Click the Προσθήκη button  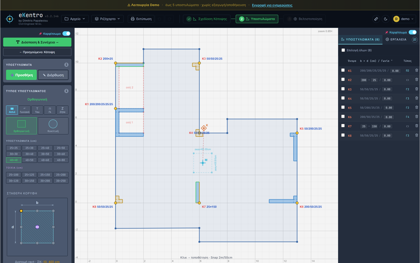22,75
